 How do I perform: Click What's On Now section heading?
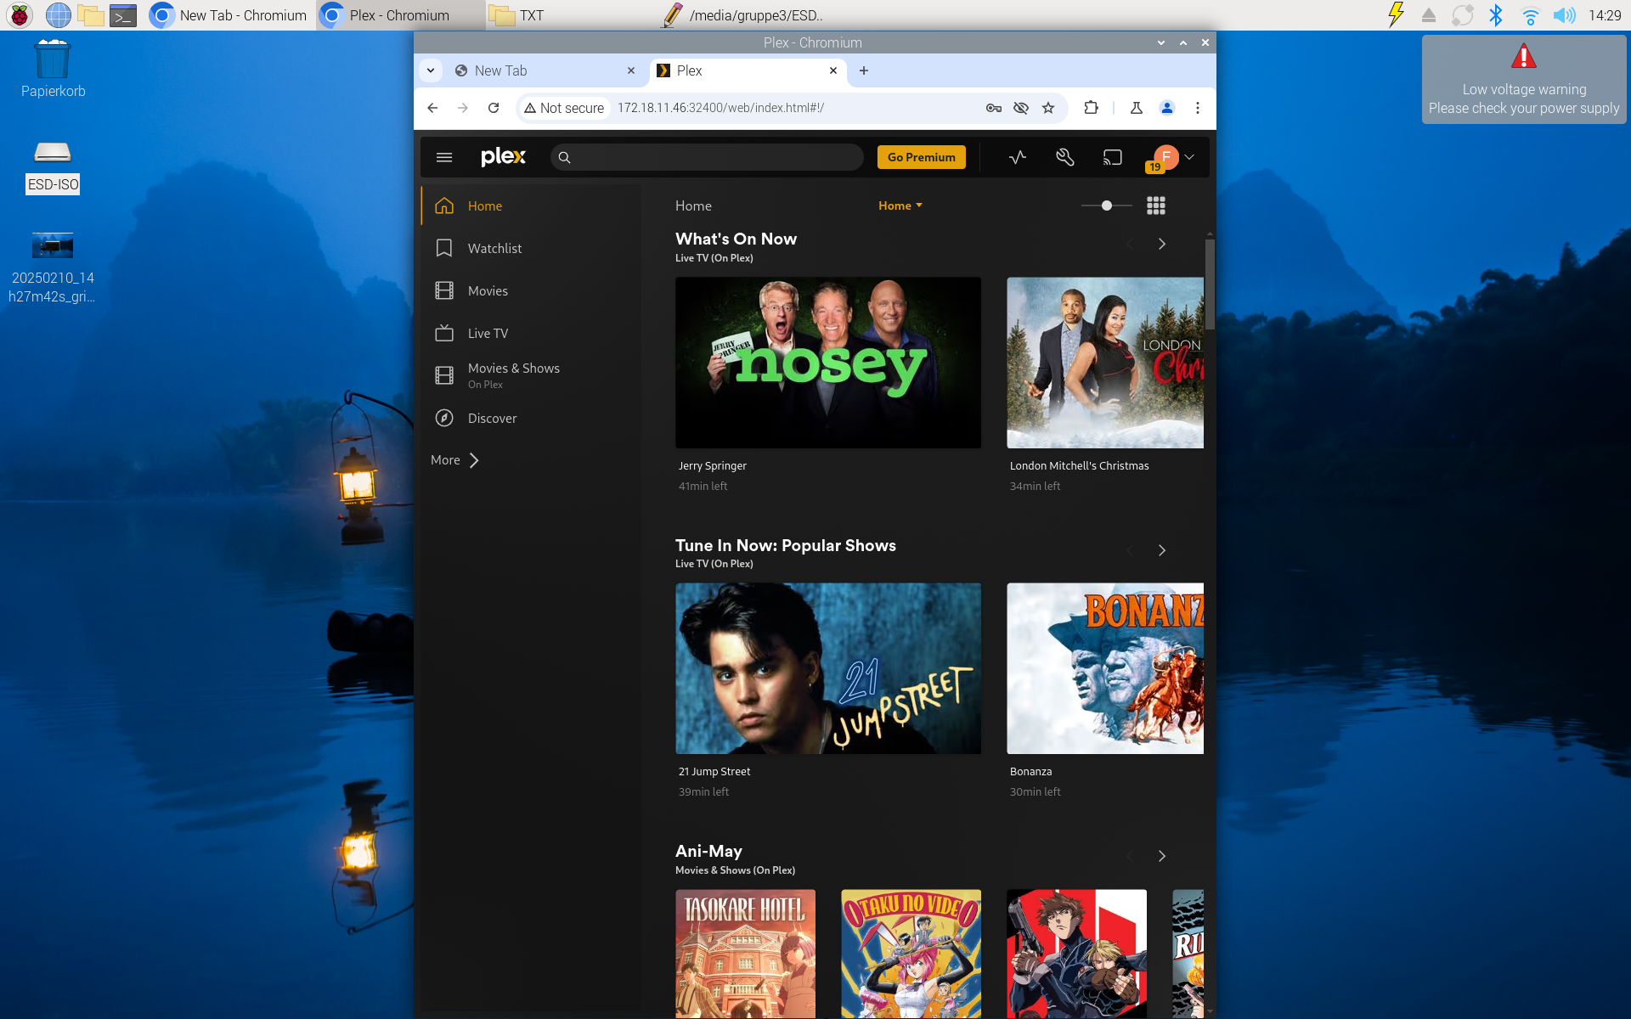pos(736,239)
